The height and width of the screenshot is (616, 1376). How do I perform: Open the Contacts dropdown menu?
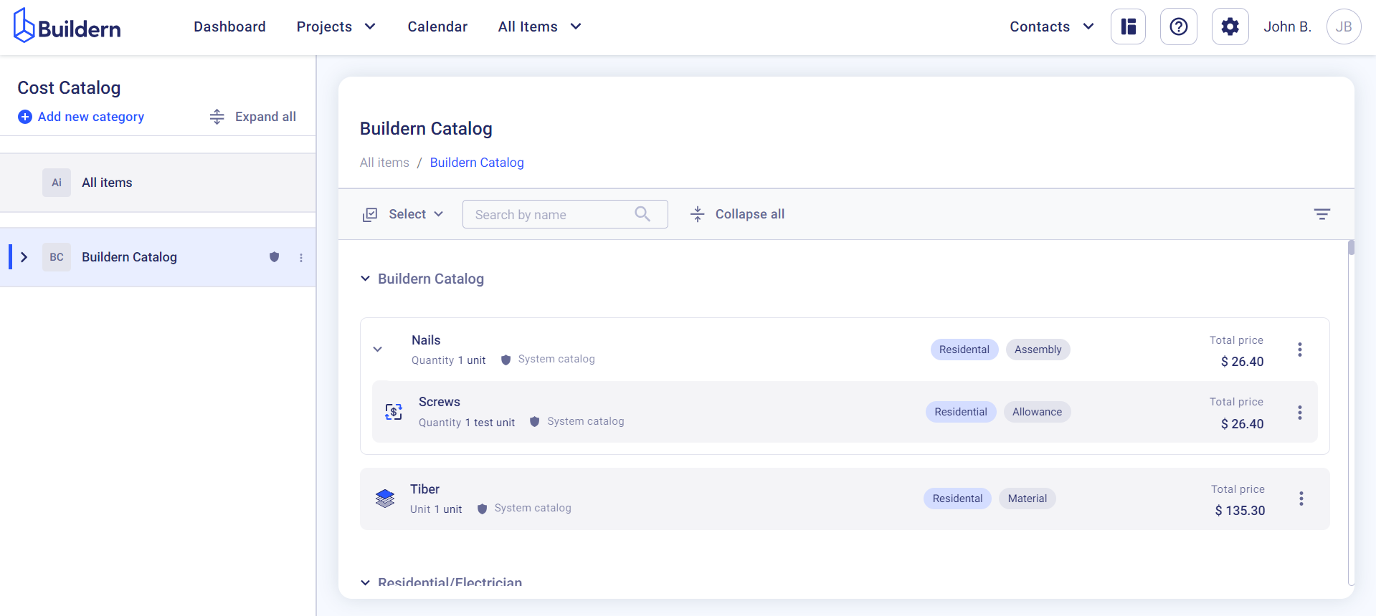tap(1051, 27)
